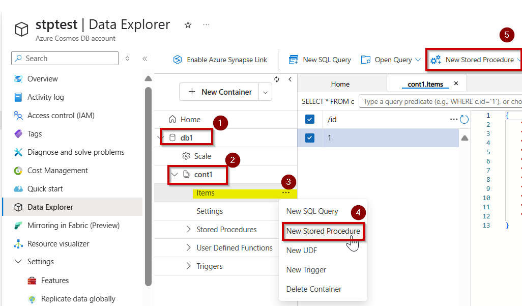The width and height of the screenshot is (522, 306).
Task: Select Scale under db1
Action: pos(202,156)
